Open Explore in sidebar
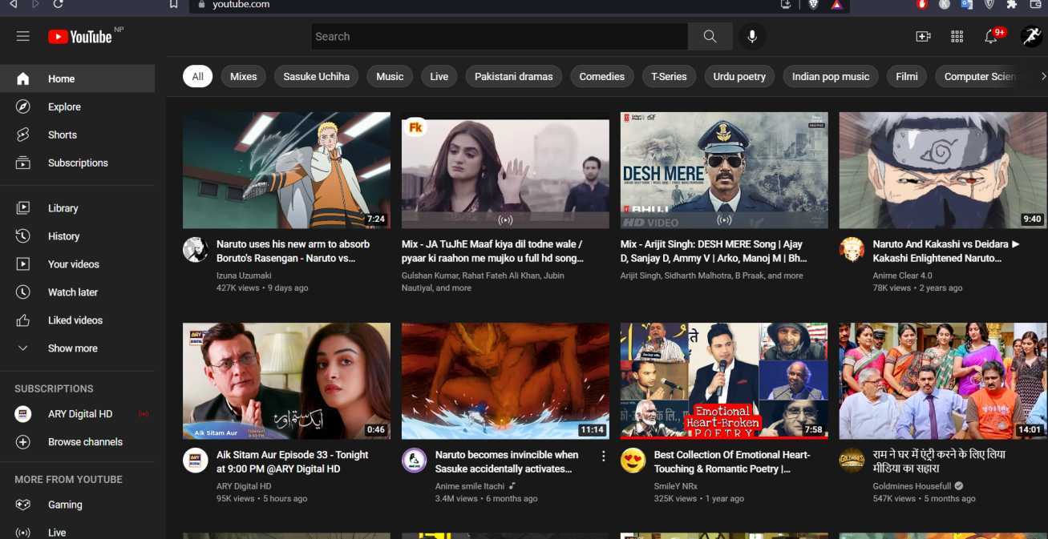The height and width of the screenshot is (539, 1048). (78, 107)
